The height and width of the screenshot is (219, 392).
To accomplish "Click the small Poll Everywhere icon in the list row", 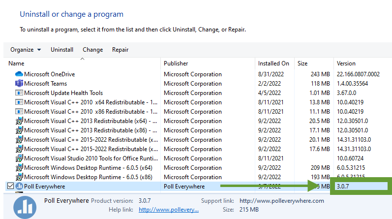I will click(x=19, y=186).
